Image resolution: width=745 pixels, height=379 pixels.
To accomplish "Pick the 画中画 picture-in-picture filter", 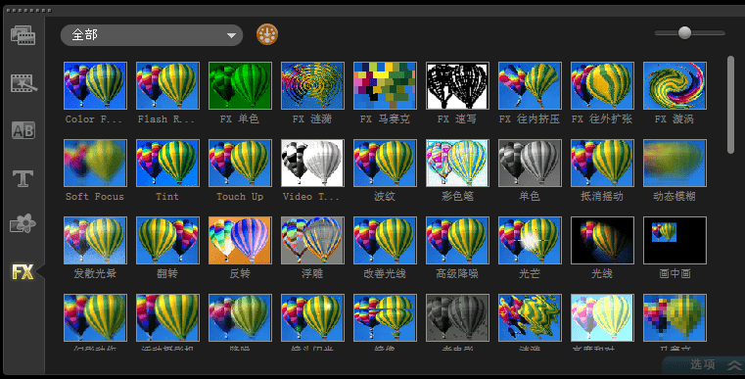I will (675, 240).
